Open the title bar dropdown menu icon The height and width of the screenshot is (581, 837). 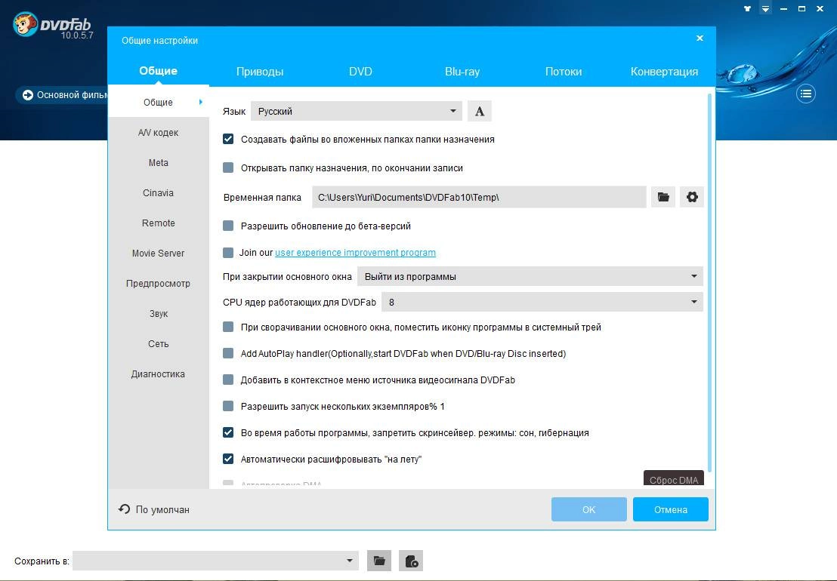[x=765, y=8]
